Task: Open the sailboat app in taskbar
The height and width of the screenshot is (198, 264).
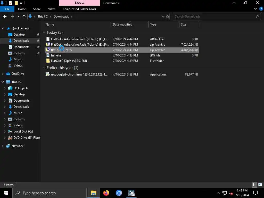Action: click(x=131, y=193)
